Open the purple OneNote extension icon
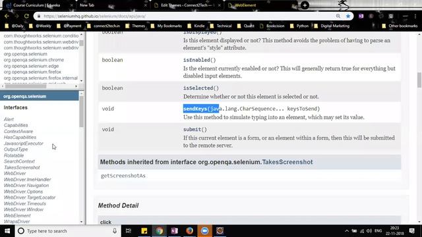 pos(361,16)
